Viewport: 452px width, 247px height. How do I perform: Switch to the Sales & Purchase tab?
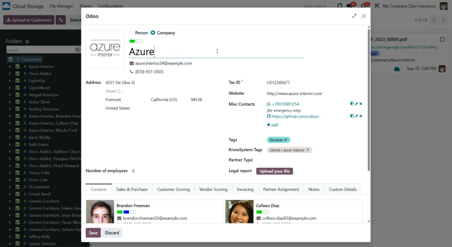click(x=132, y=189)
